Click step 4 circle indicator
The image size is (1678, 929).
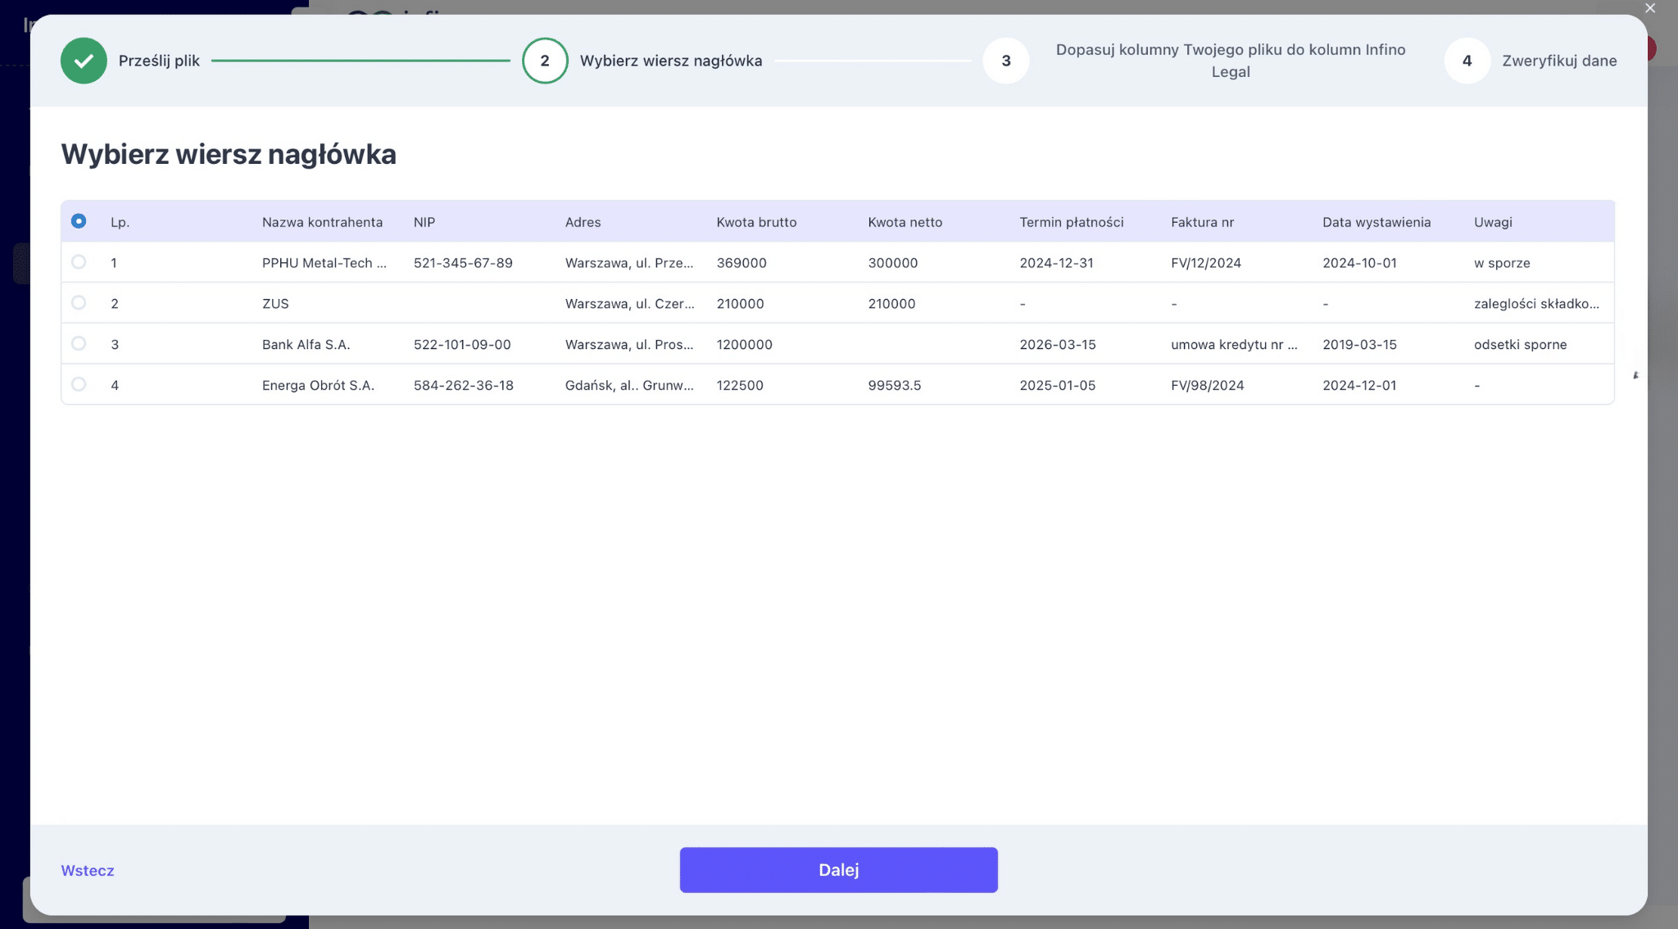(1467, 61)
